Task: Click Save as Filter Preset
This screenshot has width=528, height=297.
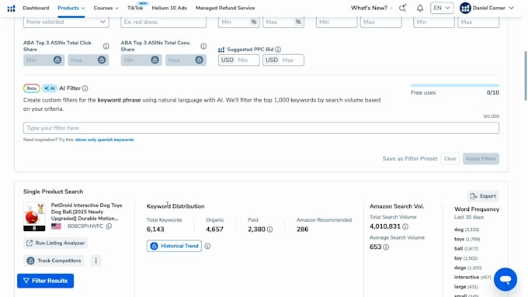Action: [410, 159]
